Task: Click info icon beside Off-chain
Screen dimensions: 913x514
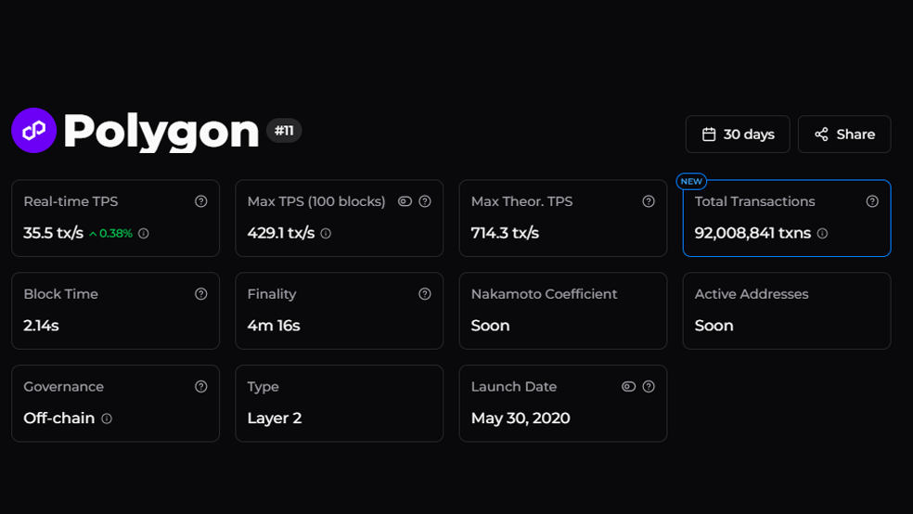Action: click(107, 418)
